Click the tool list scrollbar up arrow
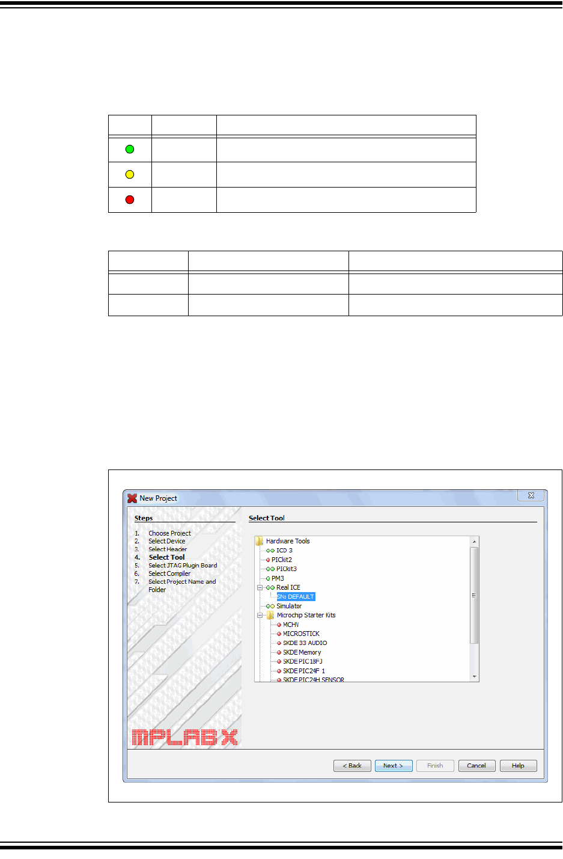This screenshot has width=563, height=859. [x=475, y=541]
